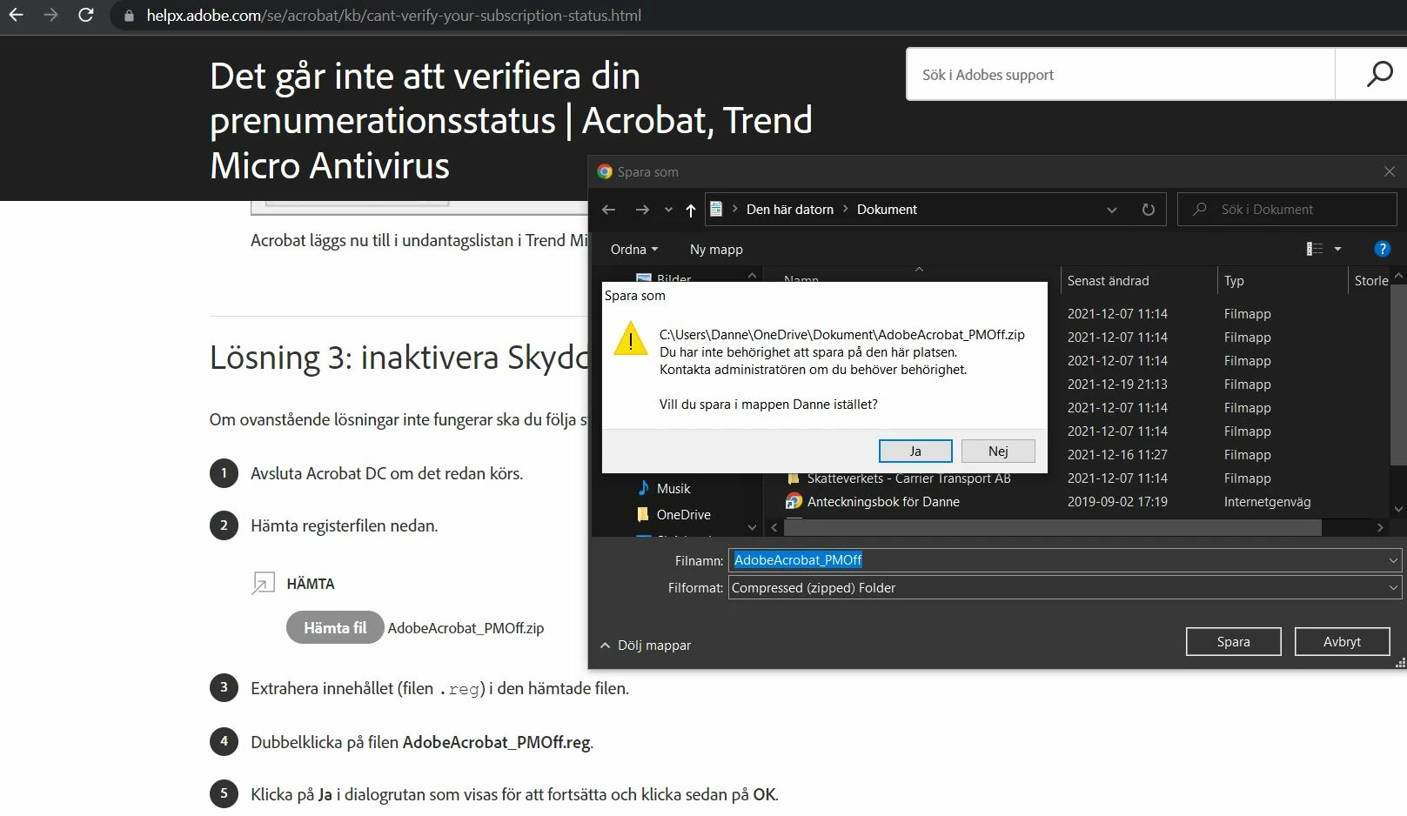This screenshot has width=1407, height=816.
Task: Expand the address path history dropdown
Action: coord(1111,210)
